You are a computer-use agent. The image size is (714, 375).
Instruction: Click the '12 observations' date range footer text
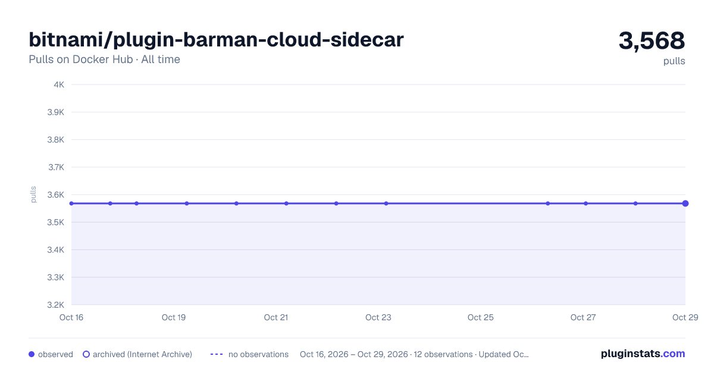click(x=414, y=354)
